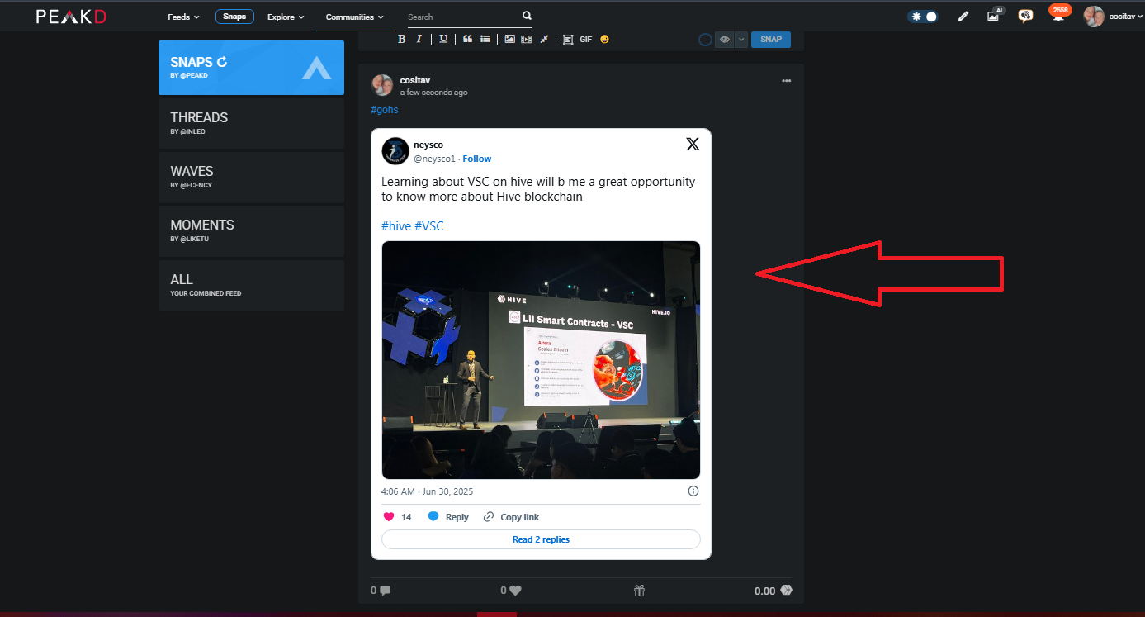Click the Reply button on tweet
1145x617 pixels.
tap(448, 517)
